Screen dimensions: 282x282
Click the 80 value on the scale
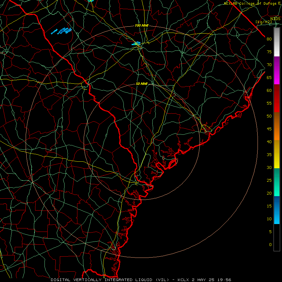(x=269, y=39)
